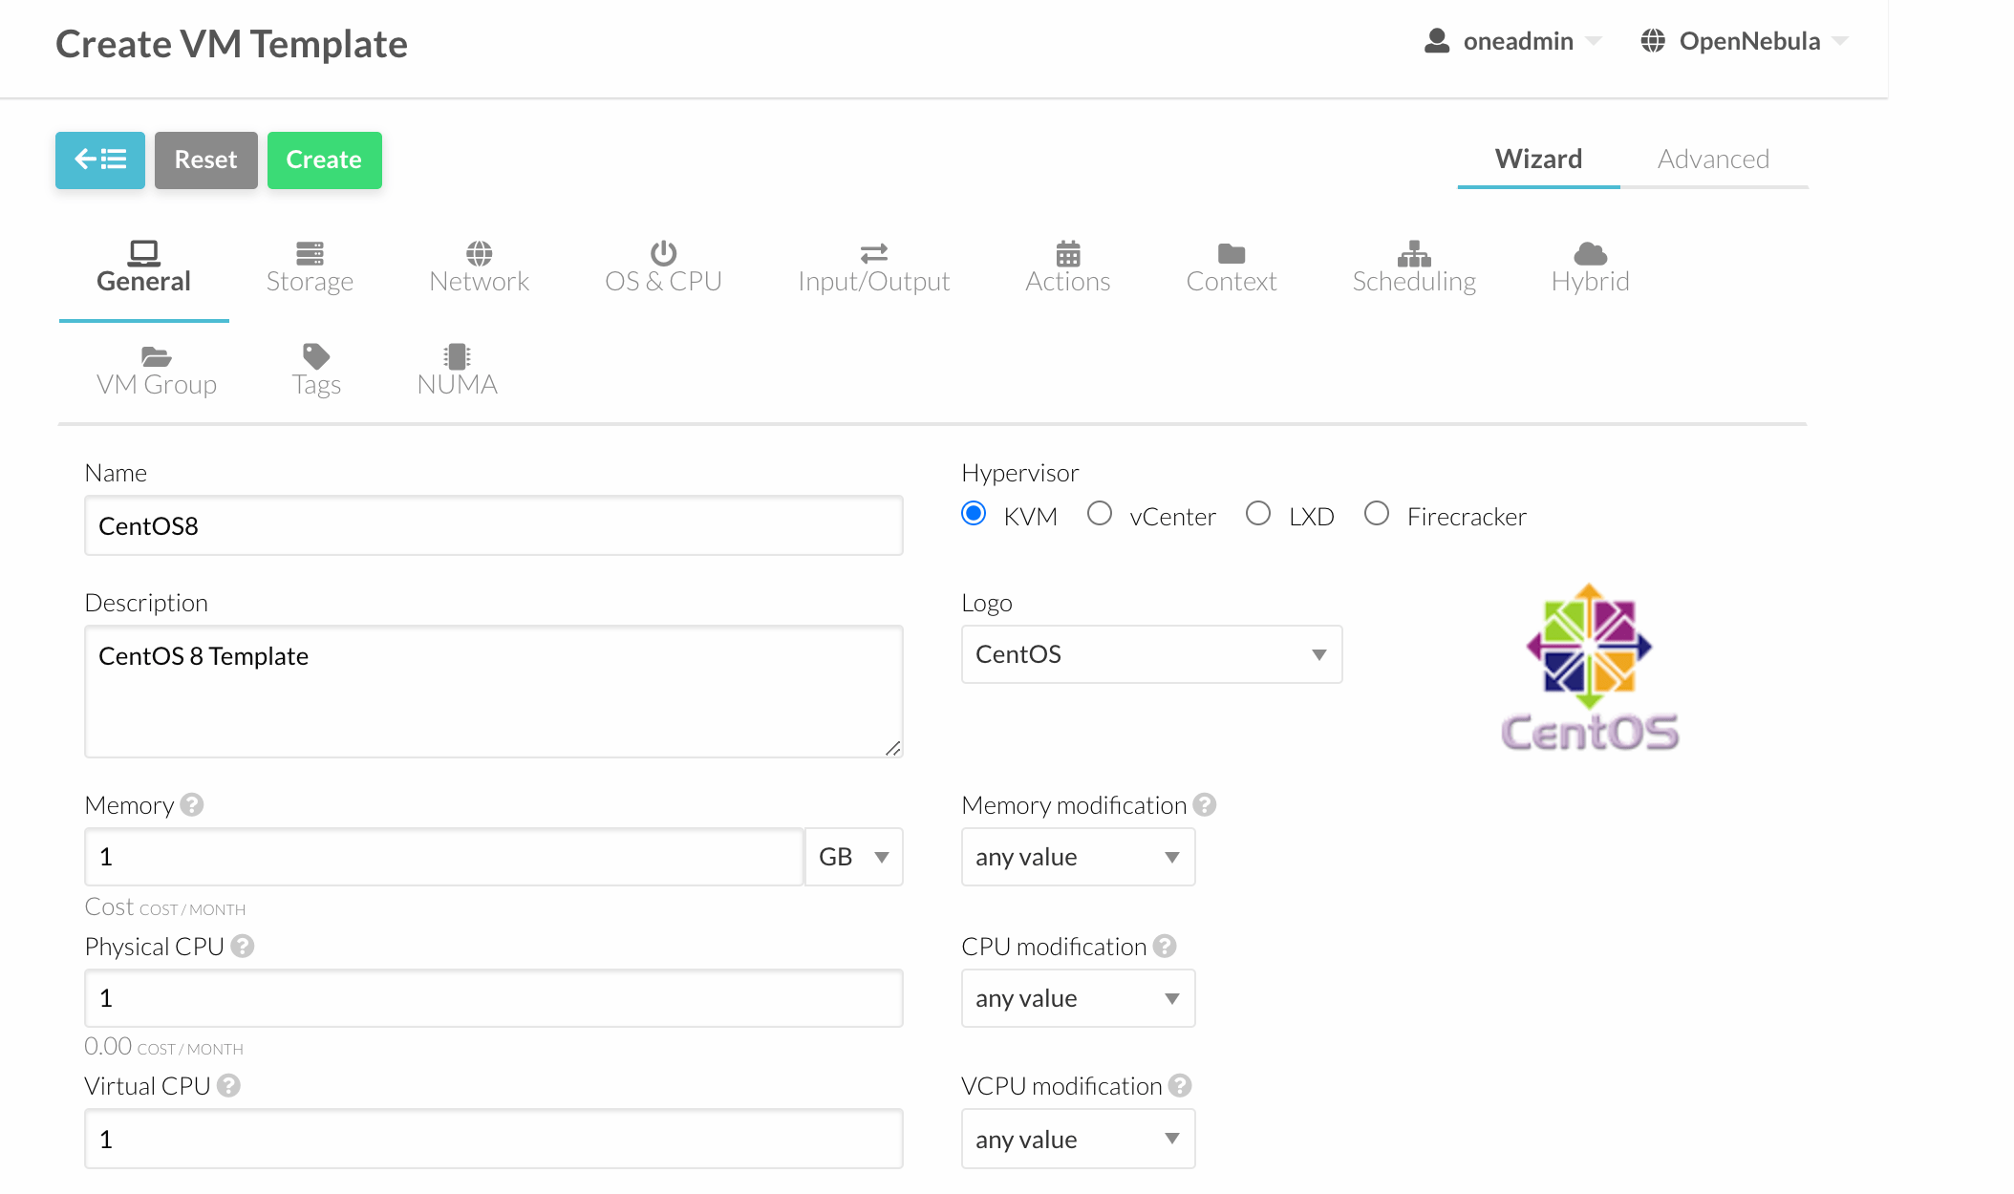Image resolution: width=2014 pixels, height=1194 pixels.
Task: Click the Network tab globe icon
Action: 479,253
